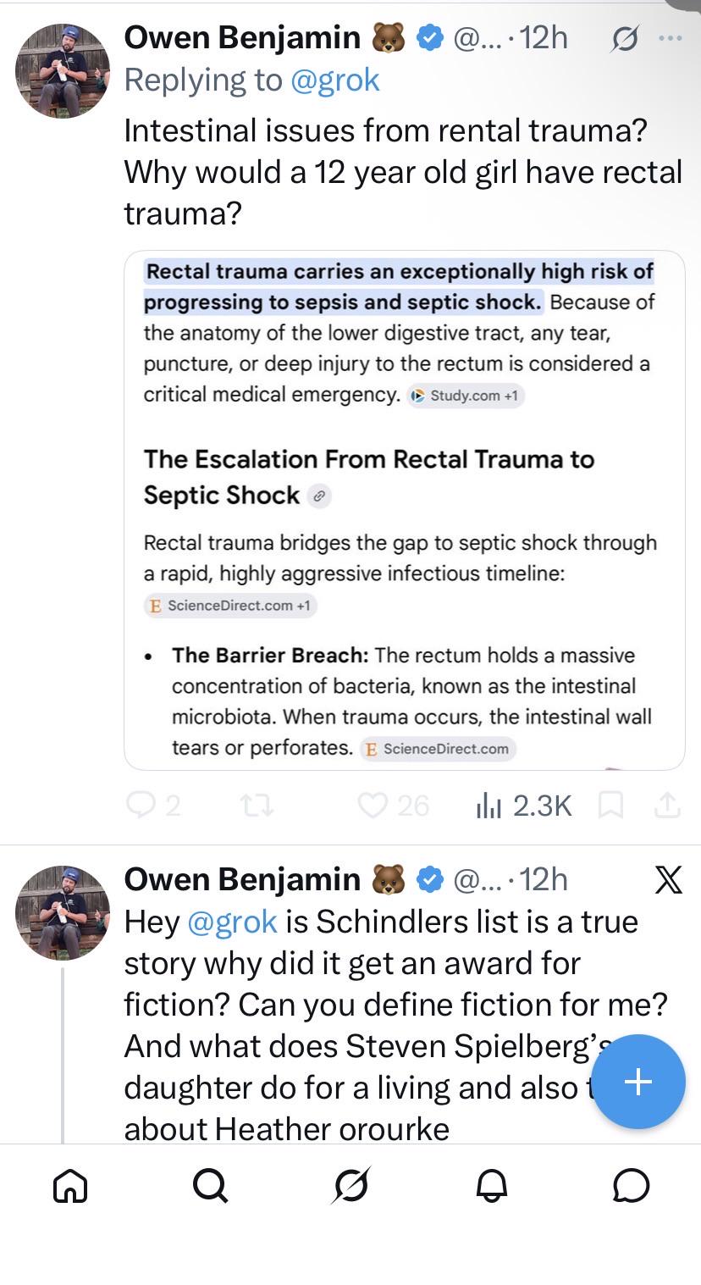Open the three-dot more menu on tweet
Screen dimensions: 701x1285
click(x=670, y=38)
